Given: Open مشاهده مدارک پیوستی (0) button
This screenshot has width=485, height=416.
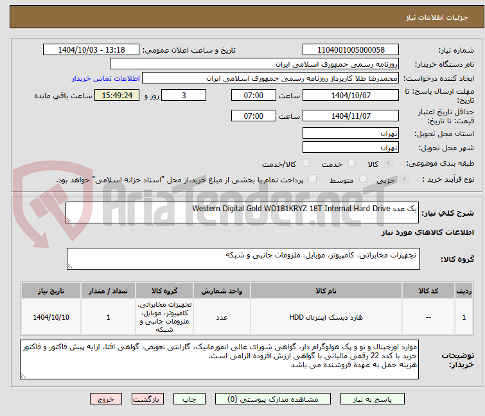Looking at the screenshot, I should [x=273, y=399].
